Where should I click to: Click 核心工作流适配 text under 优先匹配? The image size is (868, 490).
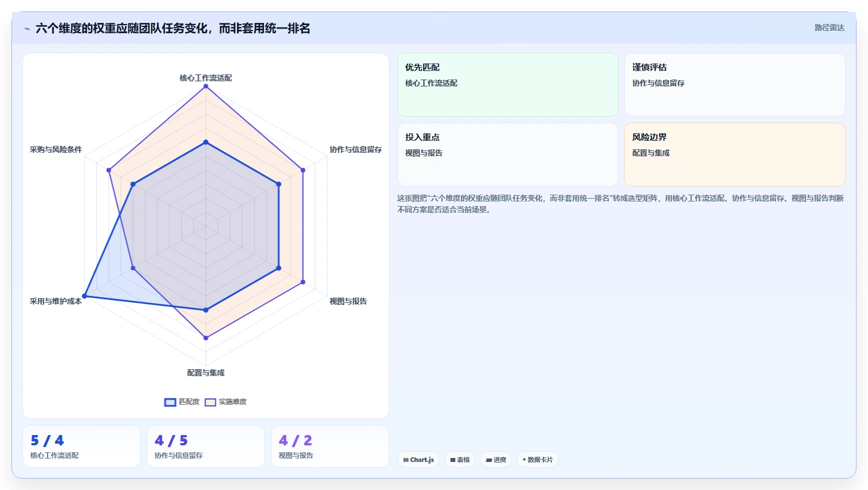point(431,83)
